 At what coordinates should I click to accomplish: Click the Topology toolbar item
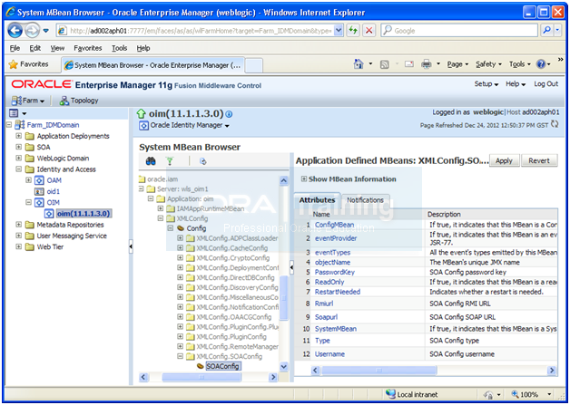(x=79, y=101)
